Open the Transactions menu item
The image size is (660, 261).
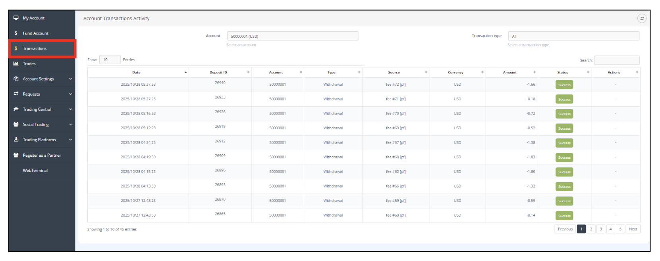[x=35, y=48]
